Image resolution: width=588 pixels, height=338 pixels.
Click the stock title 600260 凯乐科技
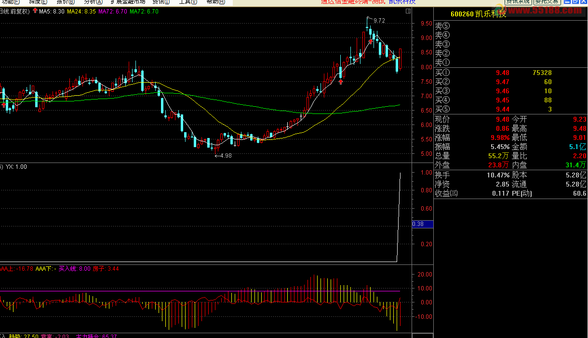(479, 14)
